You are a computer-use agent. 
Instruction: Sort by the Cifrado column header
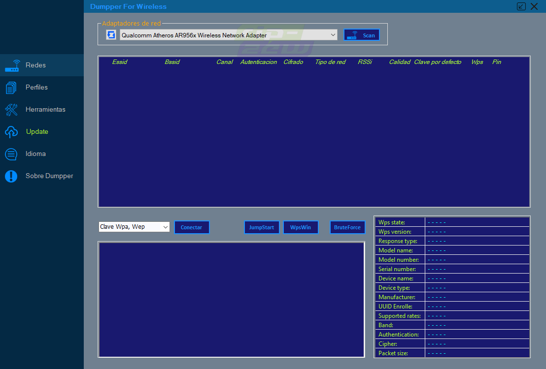[293, 62]
